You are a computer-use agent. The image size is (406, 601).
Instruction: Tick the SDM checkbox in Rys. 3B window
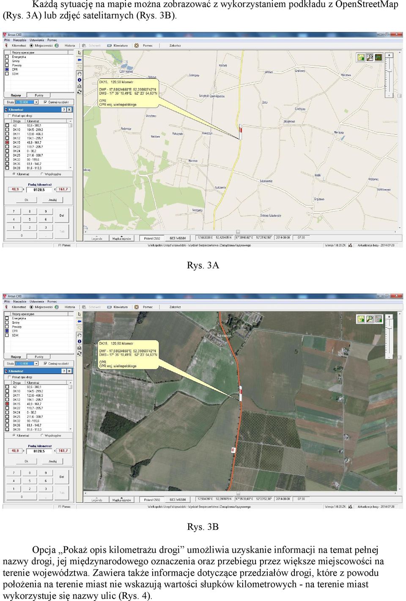(7, 335)
